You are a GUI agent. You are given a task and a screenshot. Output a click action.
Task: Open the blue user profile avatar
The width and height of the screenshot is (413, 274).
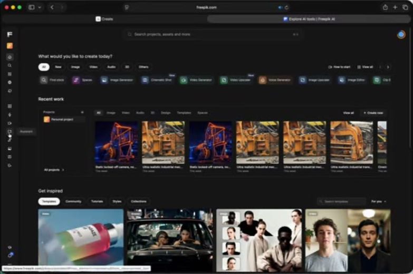click(x=401, y=34)
